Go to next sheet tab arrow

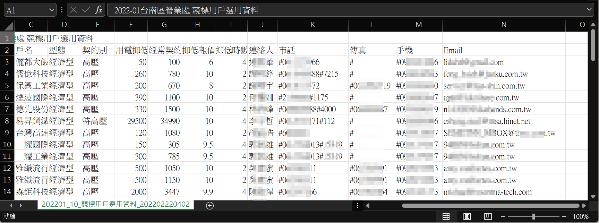coord(21,206)
